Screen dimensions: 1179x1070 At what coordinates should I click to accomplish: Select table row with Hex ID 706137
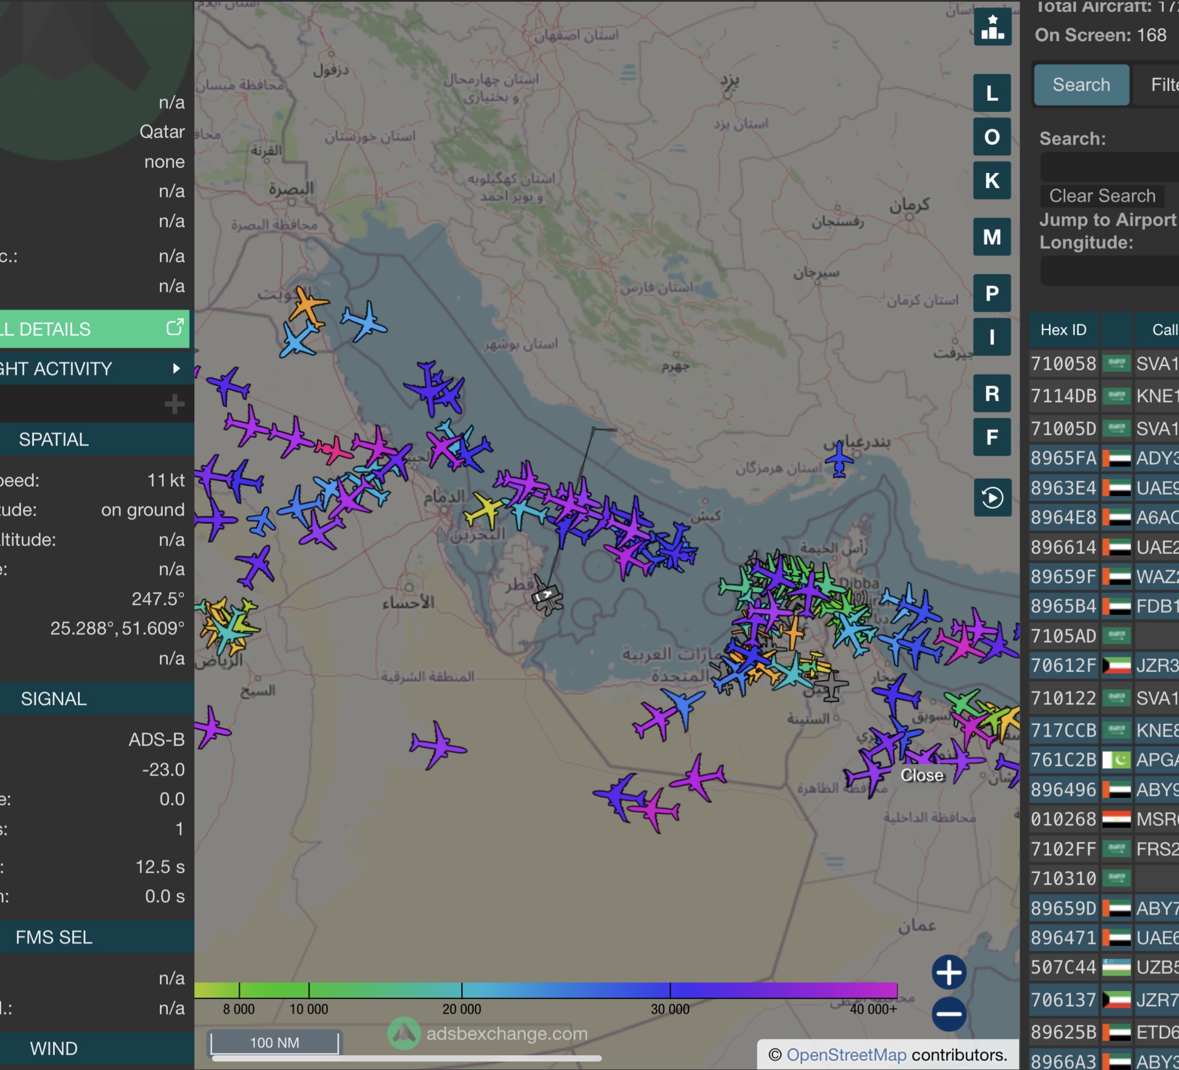pyautogui.click(x=1104, y=1000)
